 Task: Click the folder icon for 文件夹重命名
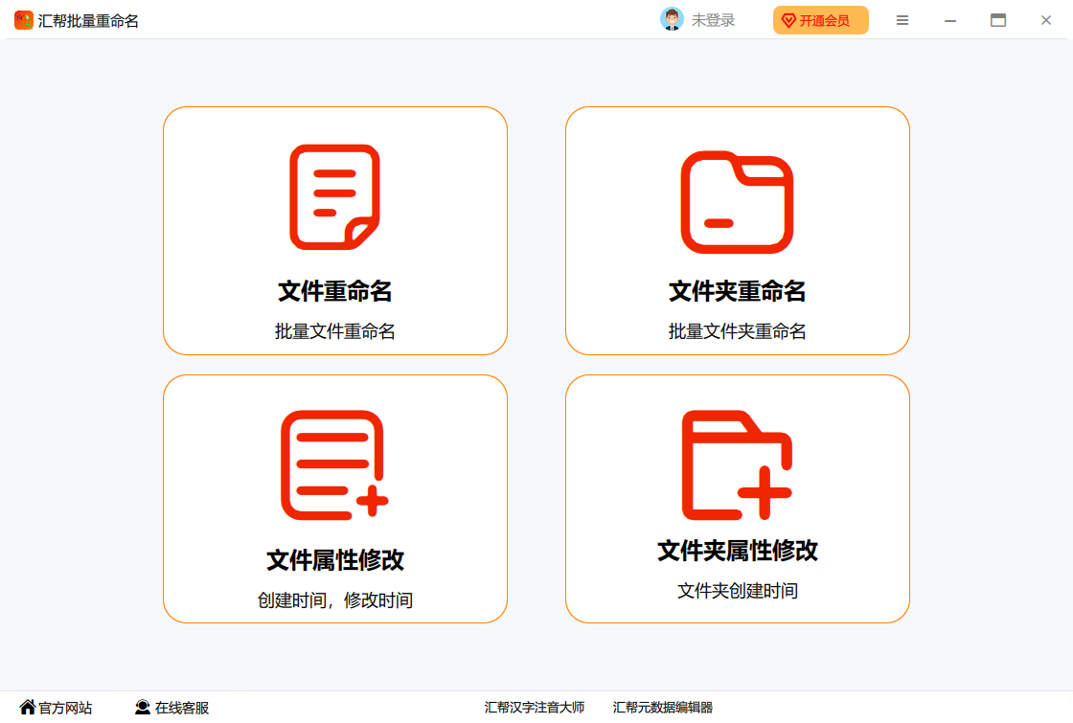[x=737, y=202]
